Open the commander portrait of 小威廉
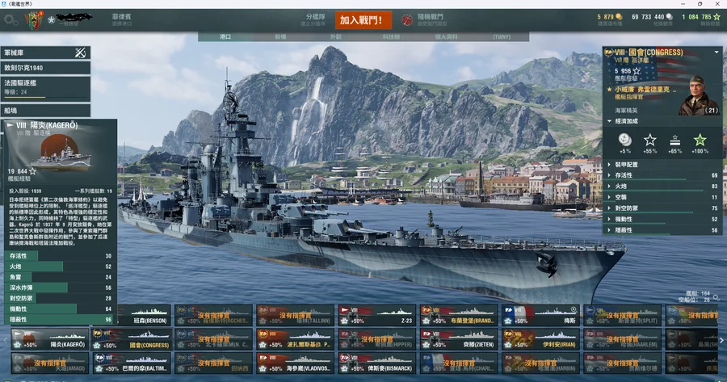 pyautogui.click(x=700, y=95)
